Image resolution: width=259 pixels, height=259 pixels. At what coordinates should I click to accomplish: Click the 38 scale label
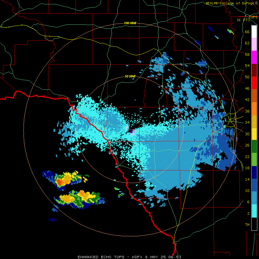(x=247, y=111)
